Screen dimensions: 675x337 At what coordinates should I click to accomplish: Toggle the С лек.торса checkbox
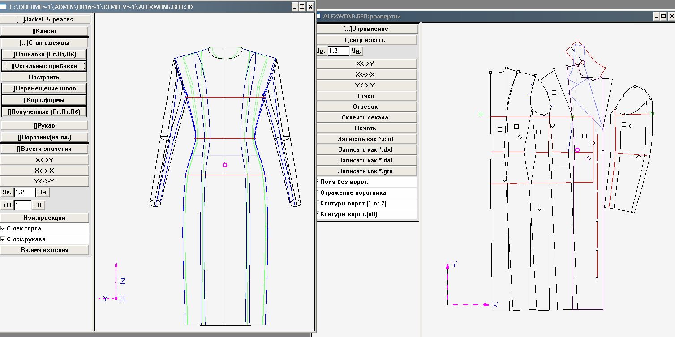tap(3, 229)
